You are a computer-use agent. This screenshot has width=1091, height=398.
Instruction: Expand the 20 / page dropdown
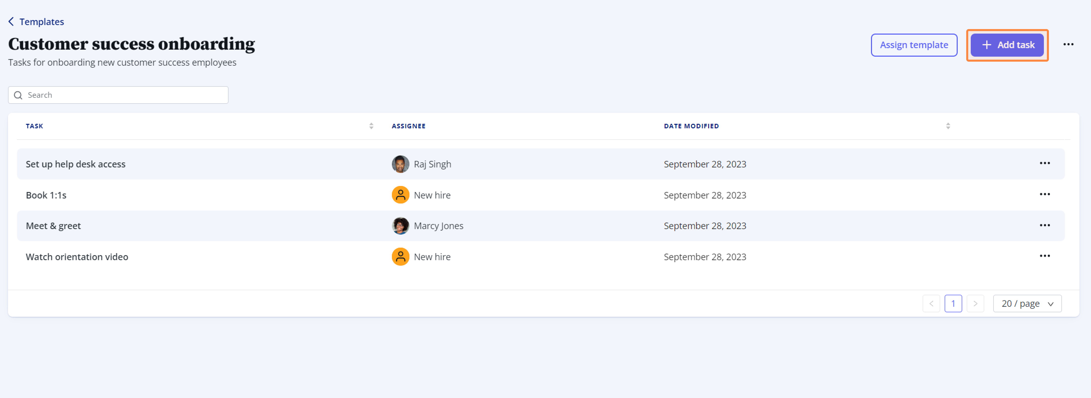pyautogui.click(x=1027, y=304)
